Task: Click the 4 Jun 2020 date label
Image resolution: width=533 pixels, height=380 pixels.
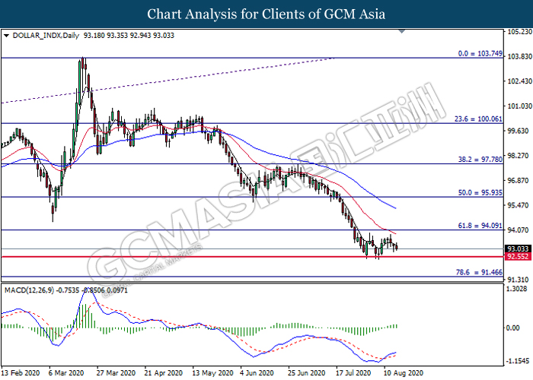Action: pos(257,373)
